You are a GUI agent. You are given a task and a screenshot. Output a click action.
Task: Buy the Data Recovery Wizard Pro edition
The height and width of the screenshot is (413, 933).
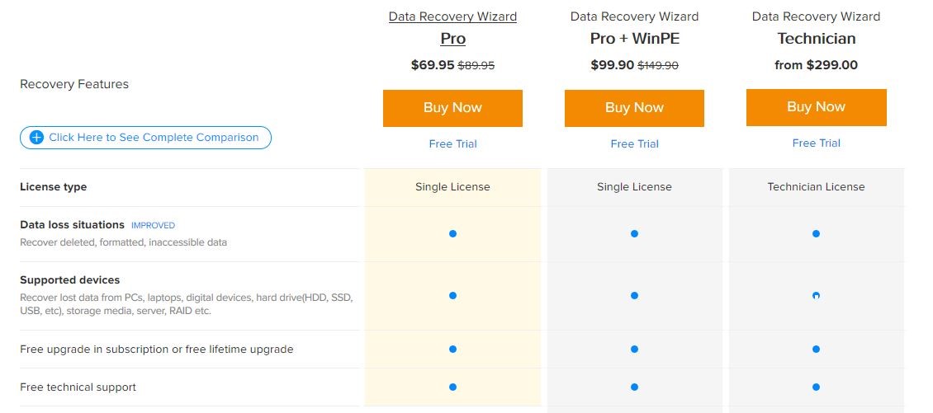[x=452, y=108]
